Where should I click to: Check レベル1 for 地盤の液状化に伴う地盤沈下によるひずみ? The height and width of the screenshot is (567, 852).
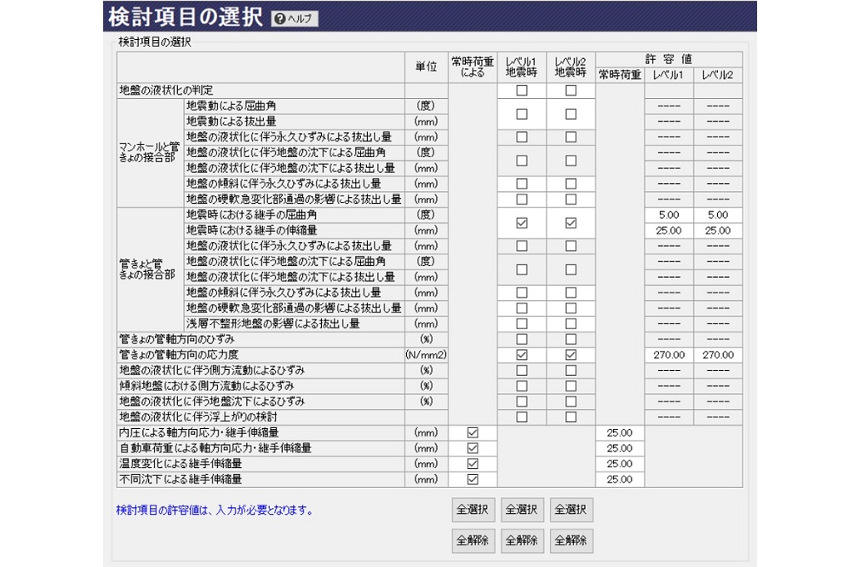pyautogui.click(x=522, y=402)
